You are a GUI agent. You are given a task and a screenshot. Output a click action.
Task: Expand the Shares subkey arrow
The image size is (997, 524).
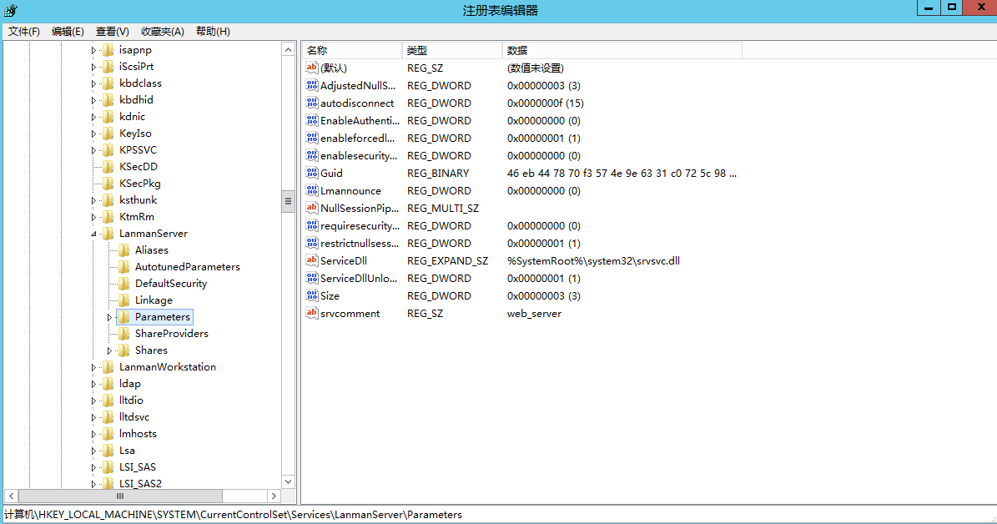(x=109, y=350)
